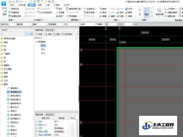This screenshot has width=183, height=137.
Task: Click the 锁定 lock icon
Action: click(57, 16)
